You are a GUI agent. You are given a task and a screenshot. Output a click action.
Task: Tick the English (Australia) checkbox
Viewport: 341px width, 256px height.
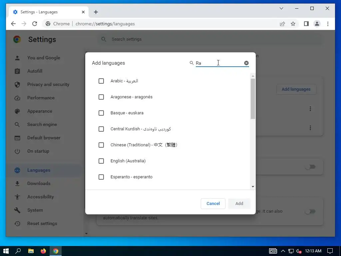pos(101,161)
